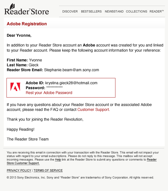Click the red Adobe logo icon

[15, 87]
